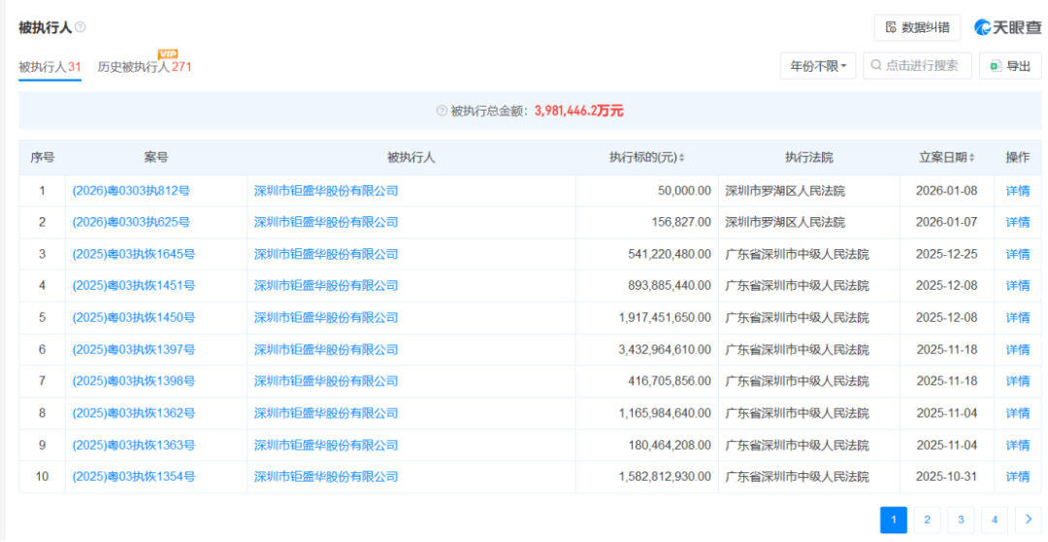Sort by 立案日期 column arrows
The width and height of the screenshot is (1048, 542).
(x=971, y=158)
